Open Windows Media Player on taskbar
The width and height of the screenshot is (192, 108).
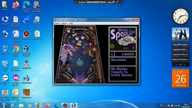click(x=30, y=105)
